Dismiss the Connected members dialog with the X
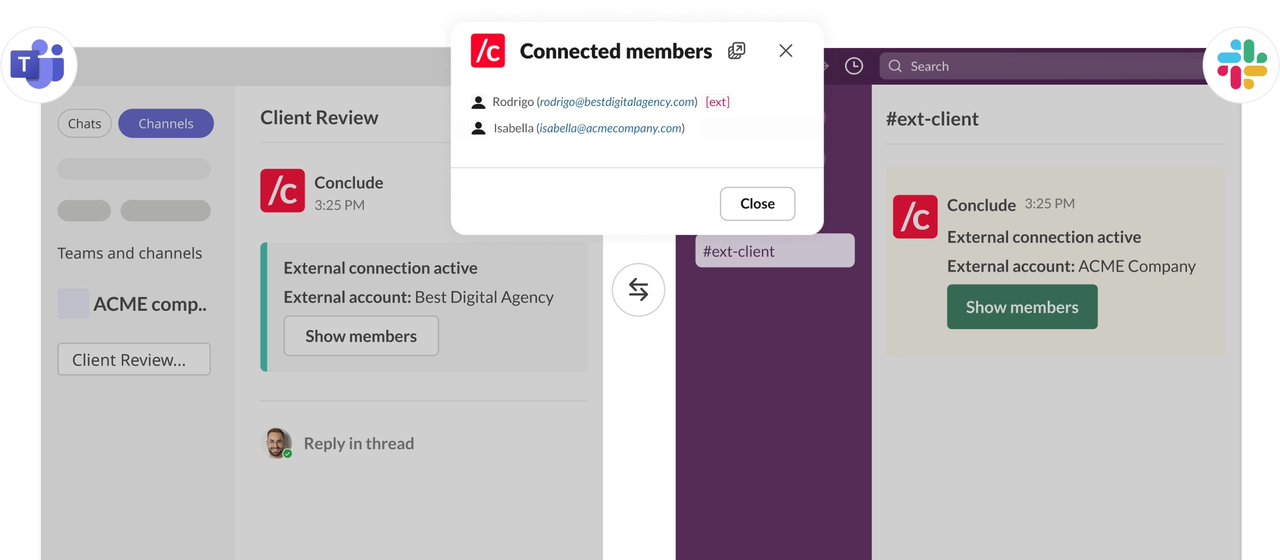The height and width of the screenshot is (560, 1280). [786, 51]
